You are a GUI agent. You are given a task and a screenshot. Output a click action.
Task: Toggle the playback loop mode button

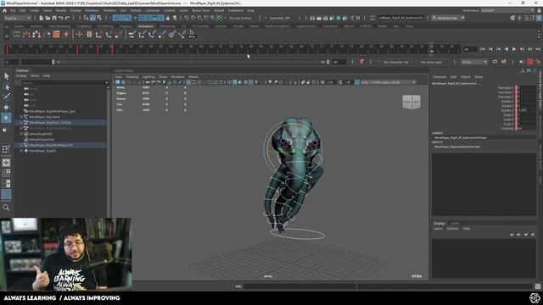tap(495, 62)
